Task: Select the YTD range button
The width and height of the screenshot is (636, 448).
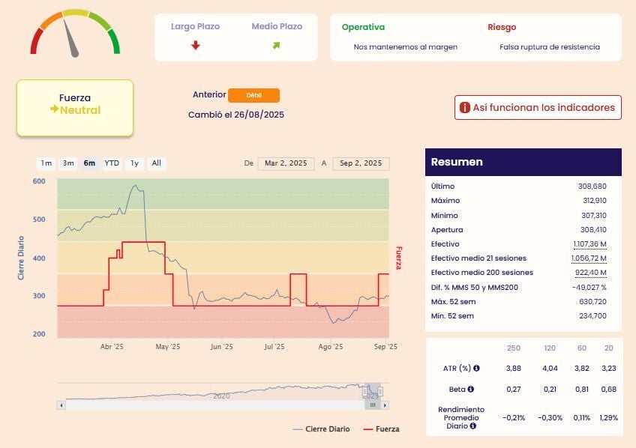Action: 112,163
